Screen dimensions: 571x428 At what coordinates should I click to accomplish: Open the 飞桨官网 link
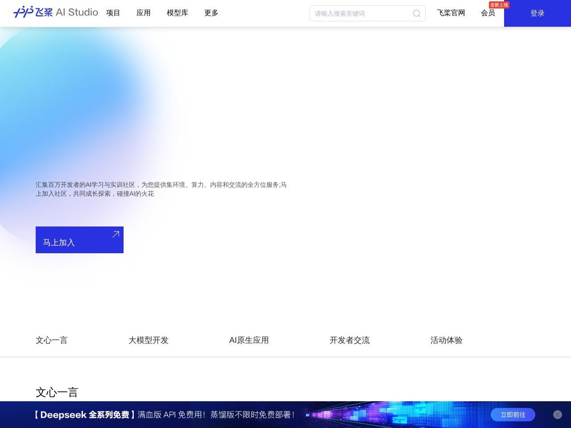[x=450, y=13]
